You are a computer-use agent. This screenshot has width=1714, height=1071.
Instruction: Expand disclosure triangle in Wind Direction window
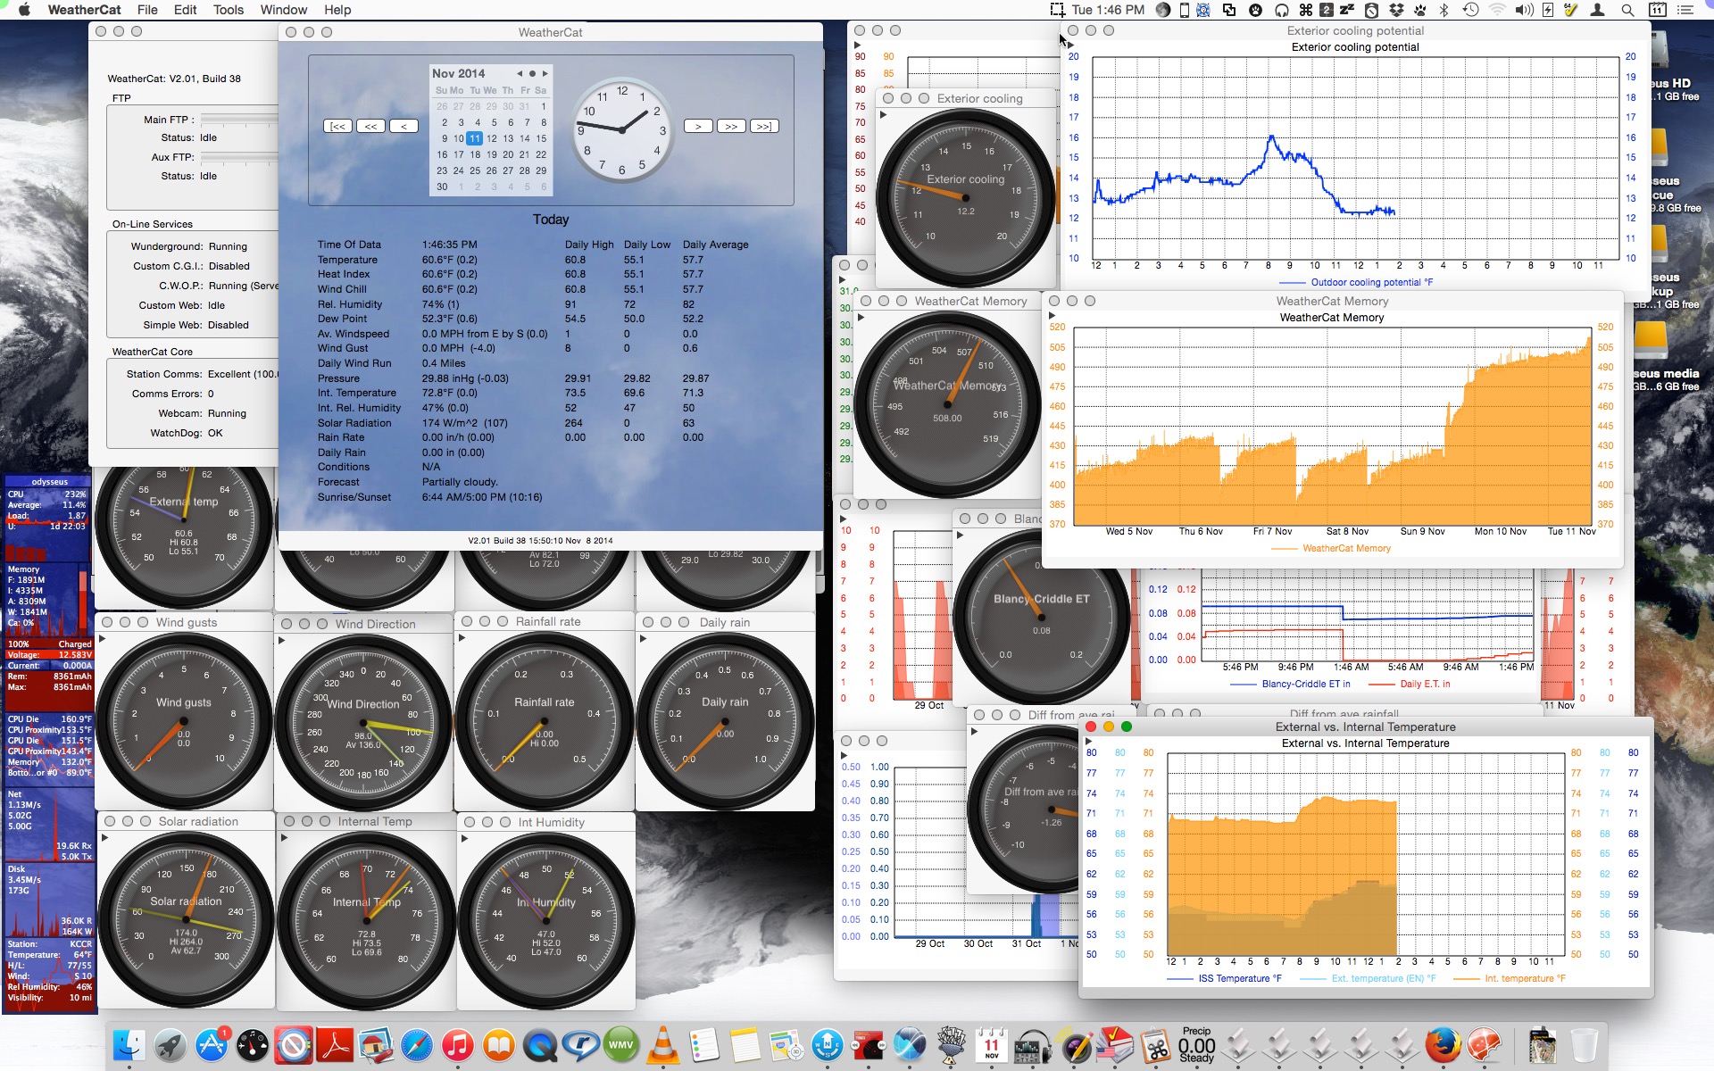pos(282,641)
